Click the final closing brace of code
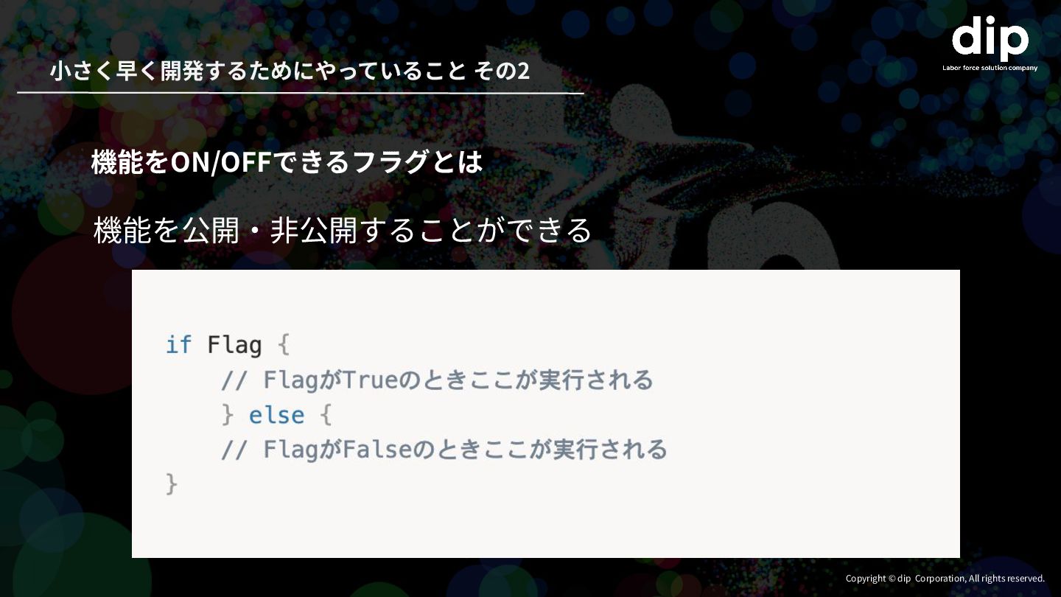This screenshot has height=597, width=1061. tap(172, 483)
